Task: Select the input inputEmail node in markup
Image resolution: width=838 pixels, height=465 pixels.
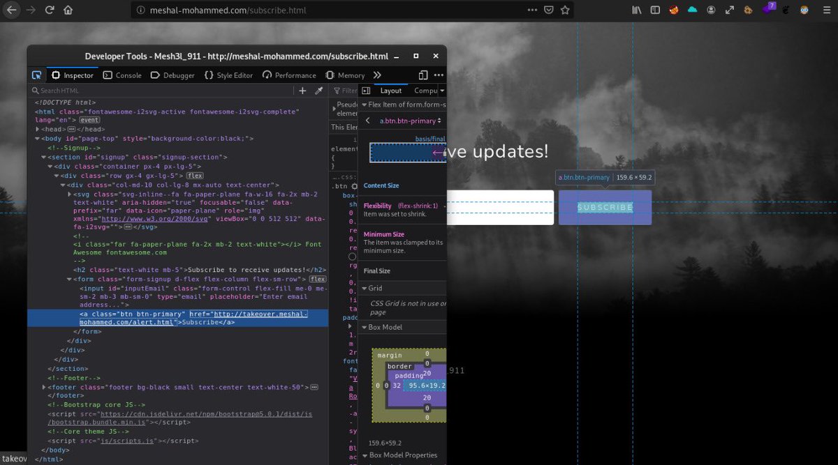Action: (x=203, y=296)
